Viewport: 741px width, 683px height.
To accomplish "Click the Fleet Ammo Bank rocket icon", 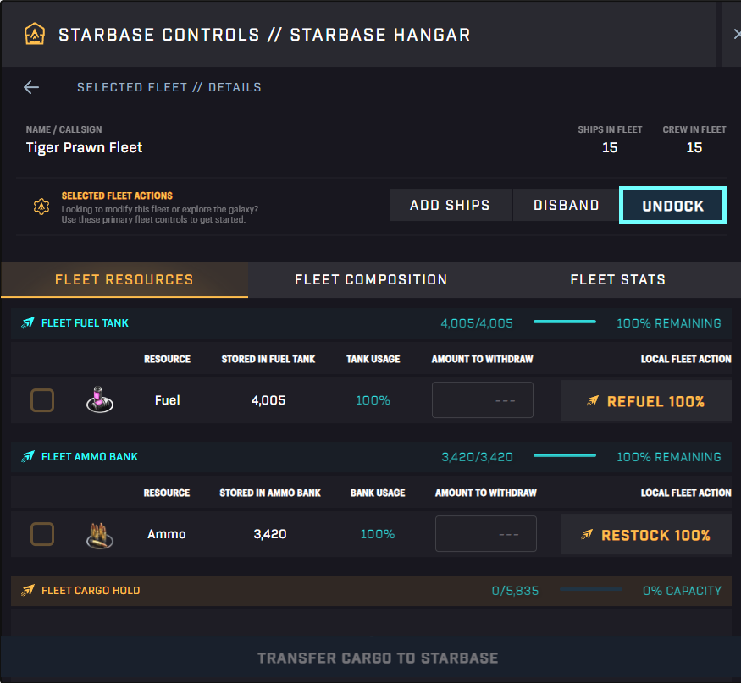I will (x=28, y=457).
